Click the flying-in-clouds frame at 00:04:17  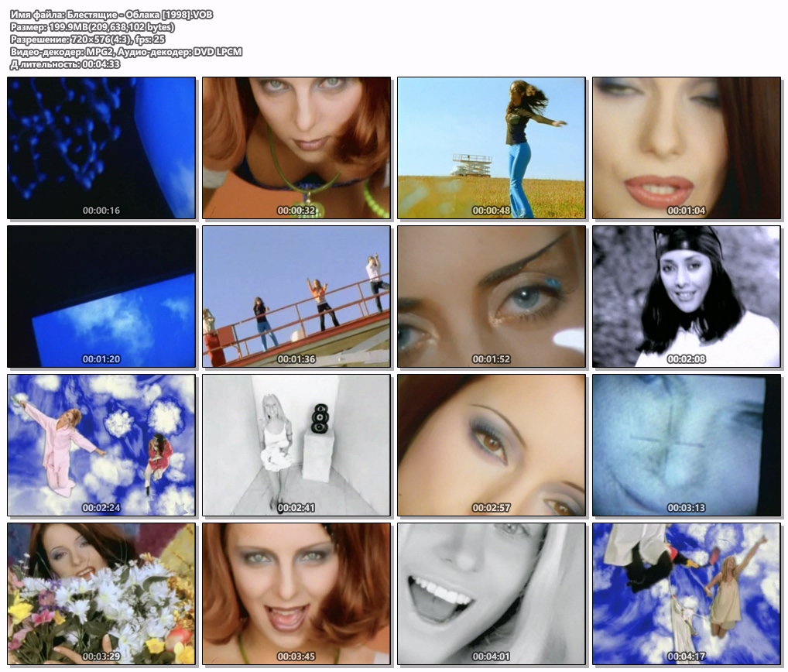click(x=687, y=594)
